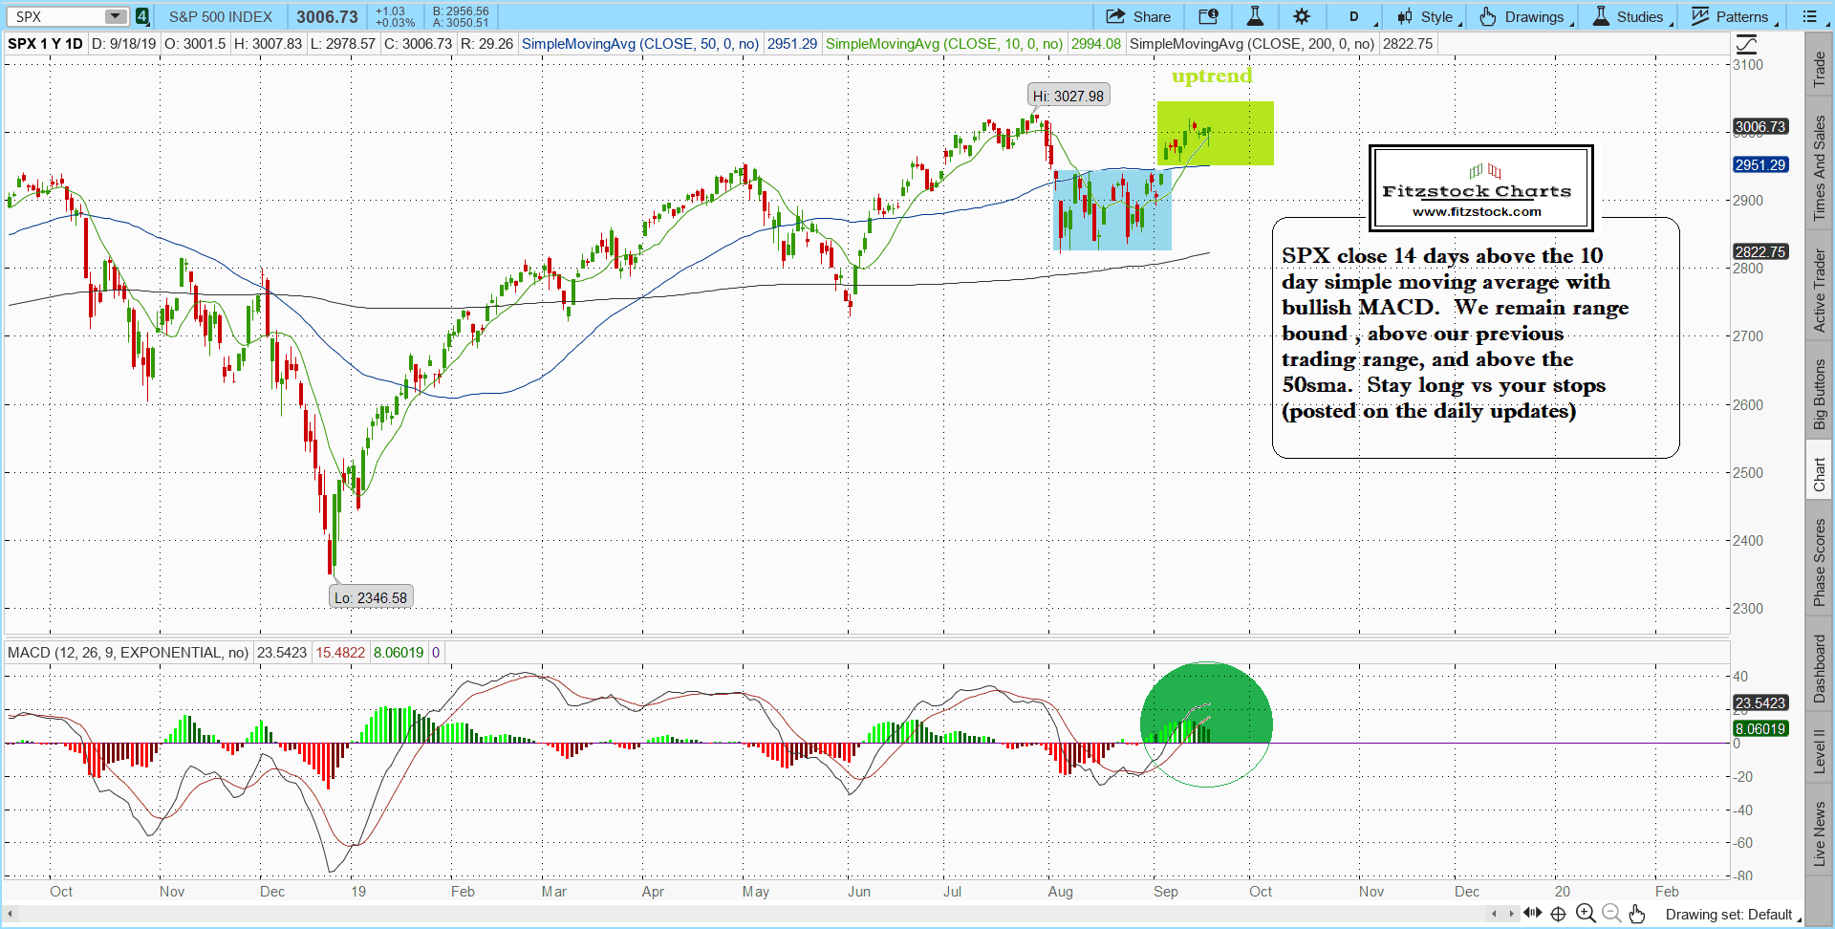Image resolution: width=1835 pixels, height=929 pixels.
Task: Switch to the Trade side tab
Action: click(1820, 69)
